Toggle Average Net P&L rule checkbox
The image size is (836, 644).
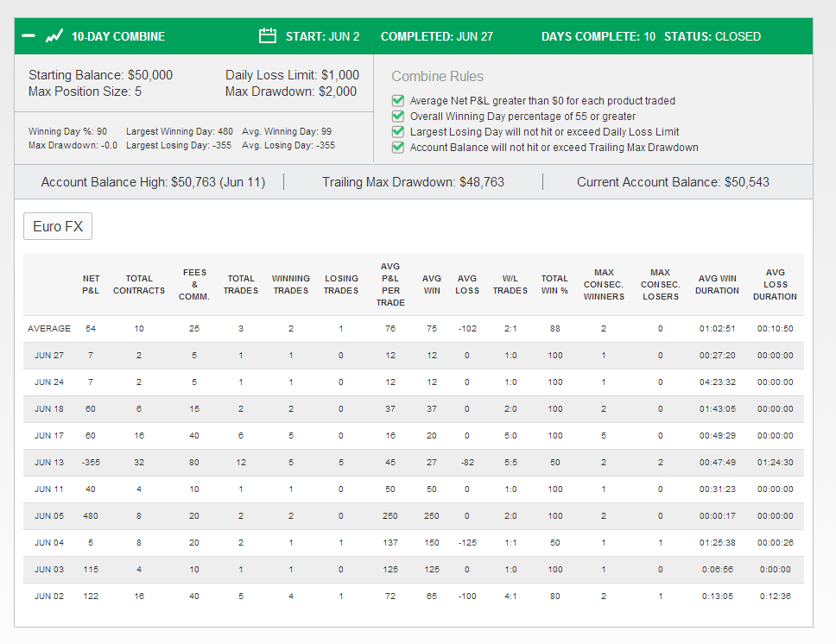pyautogui.click(x=398, y=100)
